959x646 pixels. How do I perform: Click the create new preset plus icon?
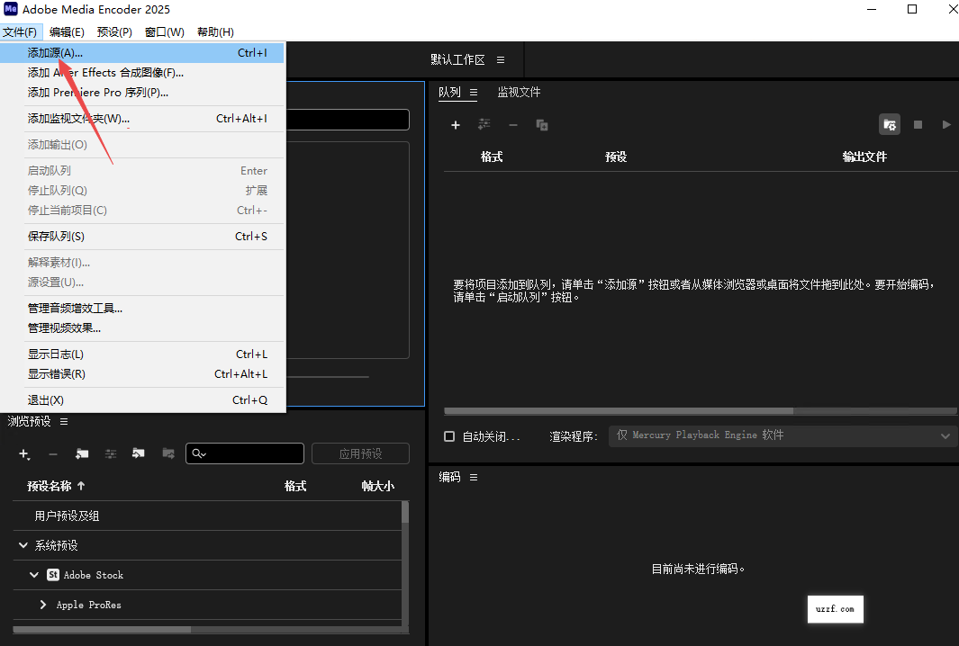(x=24, y=454)
